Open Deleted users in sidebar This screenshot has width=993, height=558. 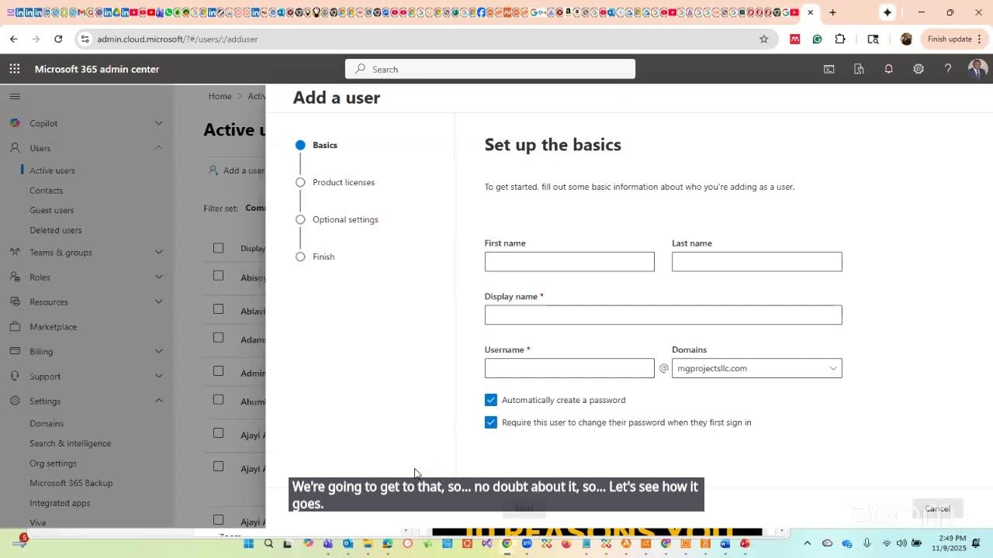tap(56, 230)
